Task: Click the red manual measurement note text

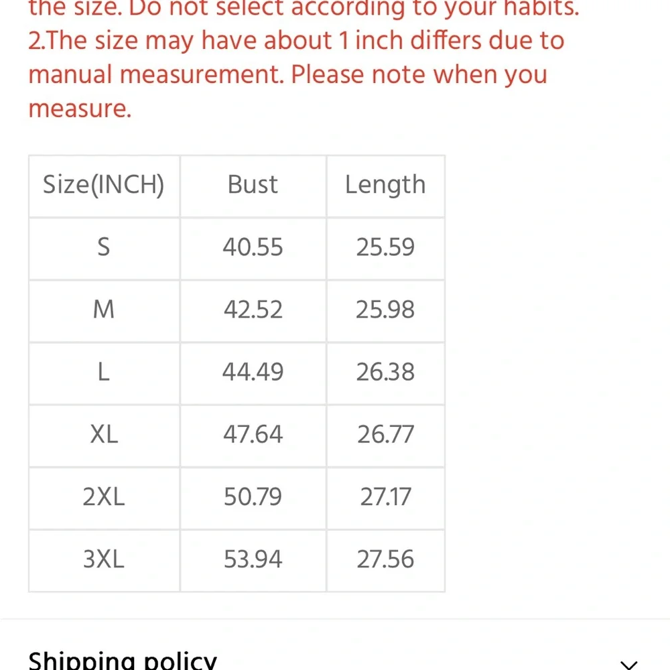Action: [296, 74]
